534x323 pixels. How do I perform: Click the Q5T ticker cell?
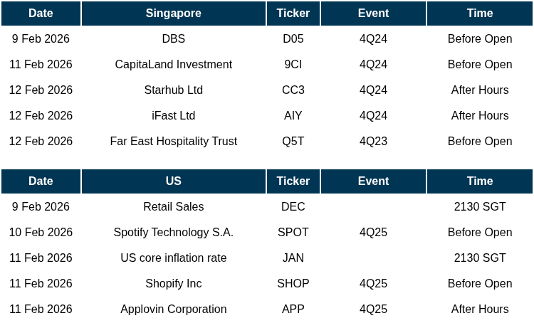(293, 142)
